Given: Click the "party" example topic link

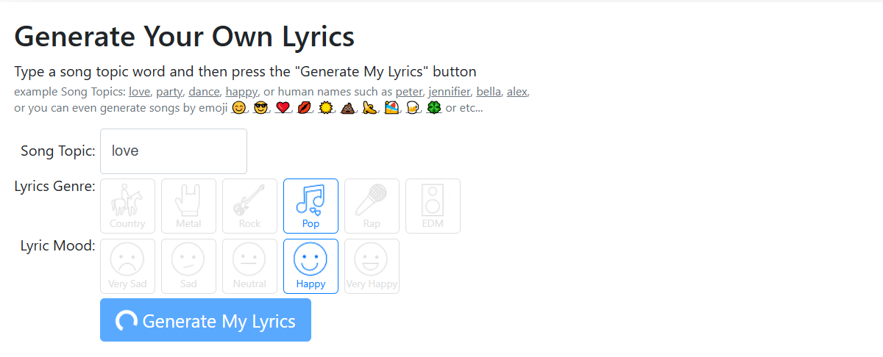Looking at the screenshot, I should coord(169,92).
